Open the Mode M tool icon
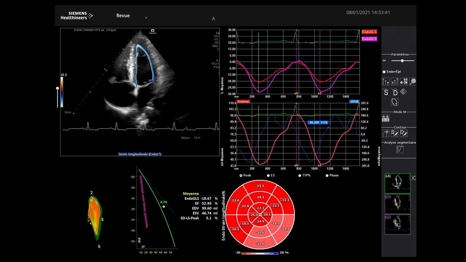 [385, 118]
